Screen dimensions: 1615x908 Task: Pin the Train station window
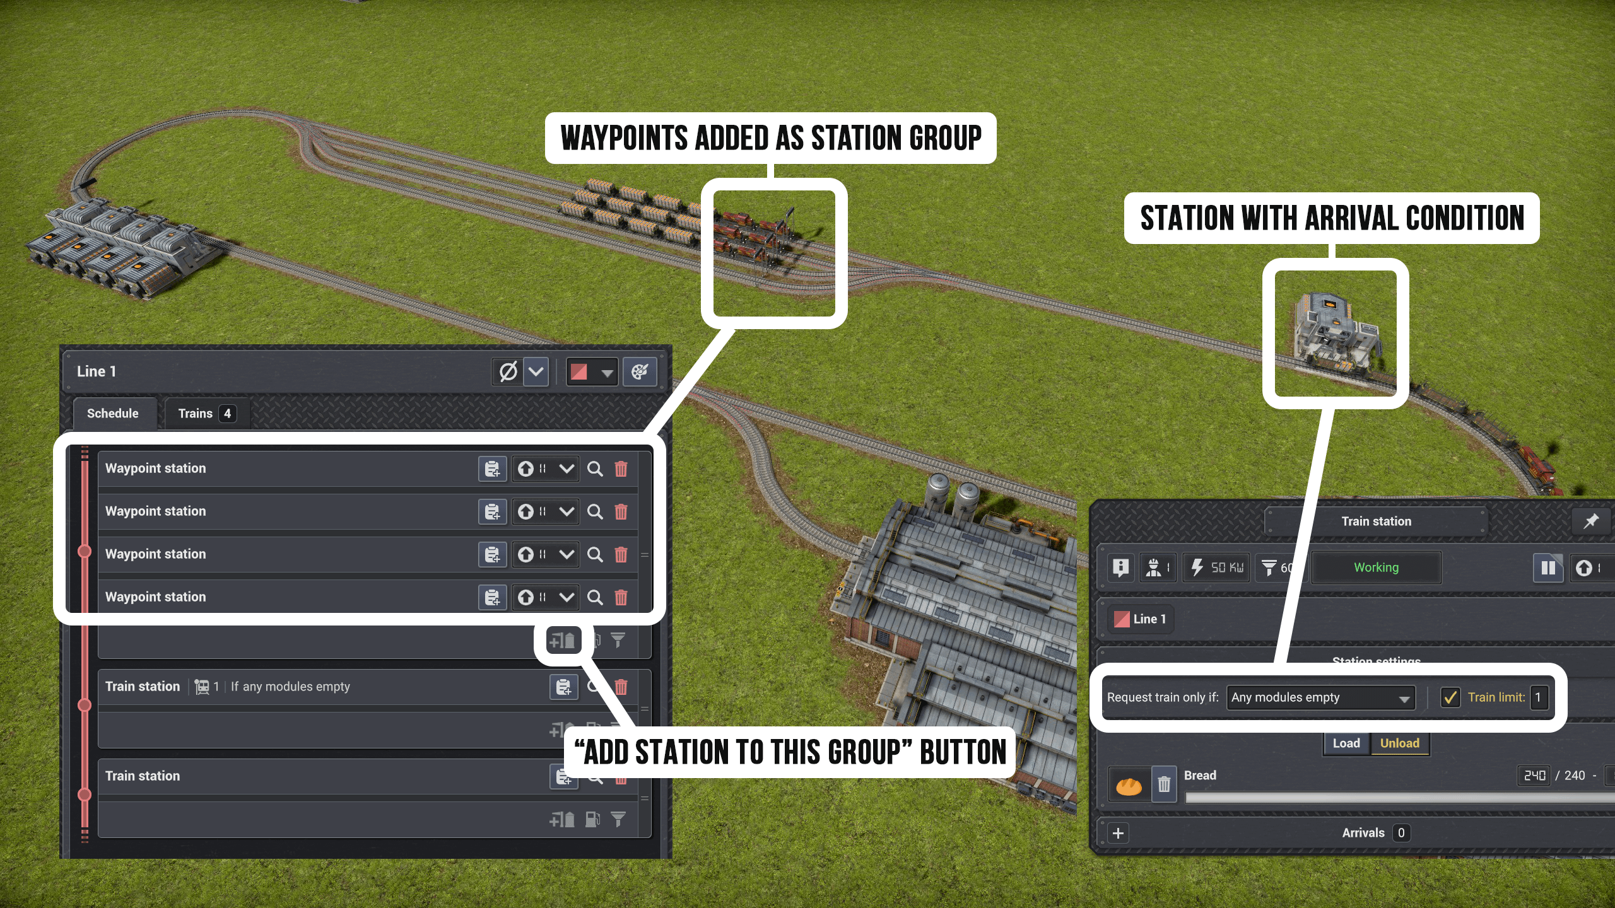(x=1590, y=521)
